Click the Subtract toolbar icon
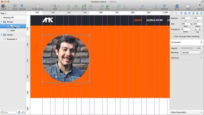Viewport: 204px width, 115px height. (x=125, y=6)
